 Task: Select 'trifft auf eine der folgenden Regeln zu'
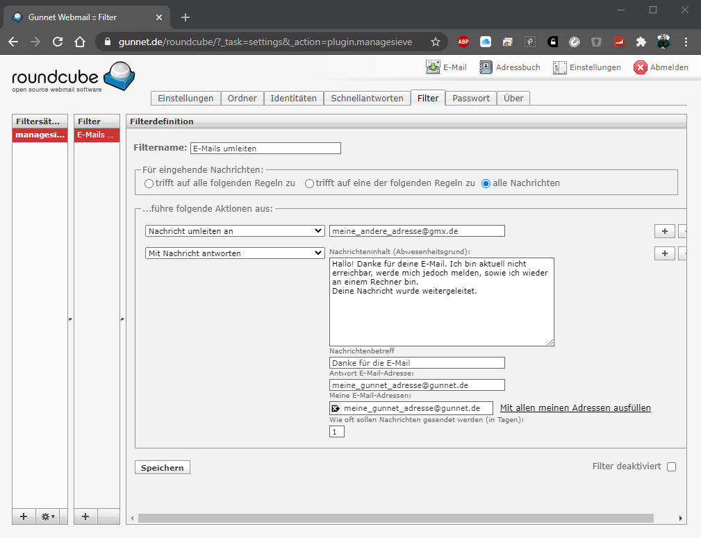(309, 184)
